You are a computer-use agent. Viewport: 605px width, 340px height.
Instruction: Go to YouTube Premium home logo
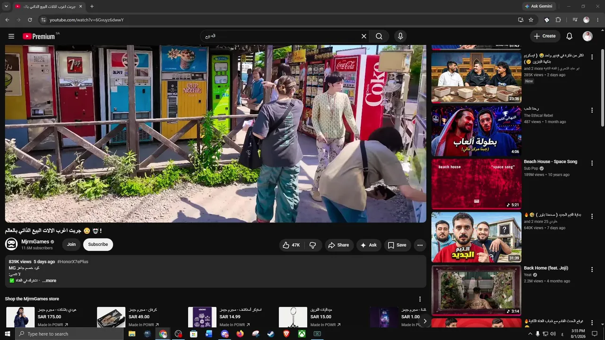(39, 36)
